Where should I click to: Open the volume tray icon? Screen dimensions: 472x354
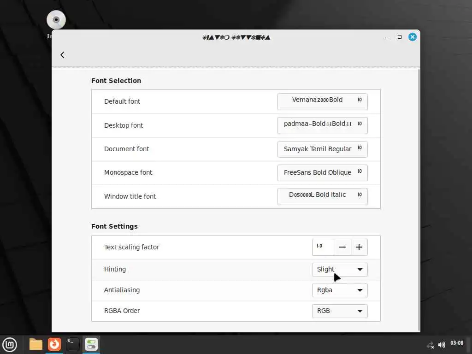pyautogui.click(x=442, y=345)
